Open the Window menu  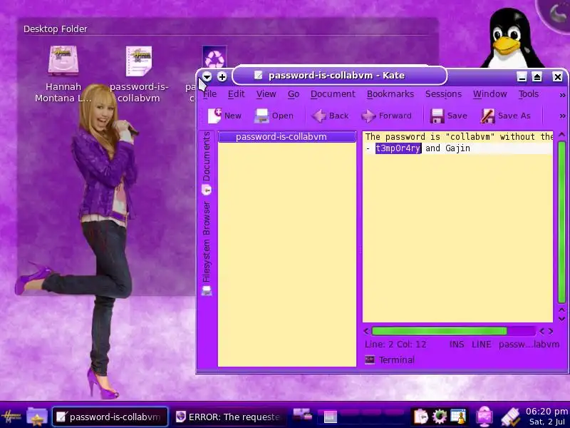pos(489,94)
